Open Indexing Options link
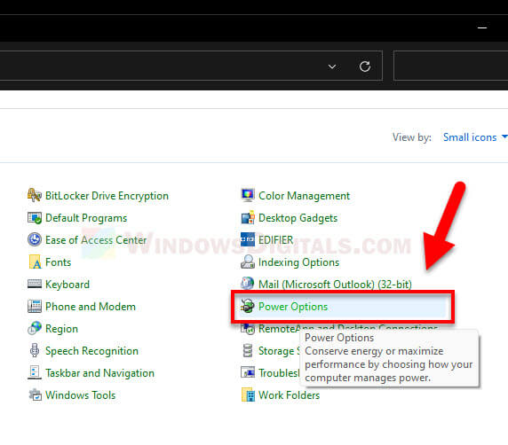This screenshot has height=445, width=508. [x=298, y=262]
